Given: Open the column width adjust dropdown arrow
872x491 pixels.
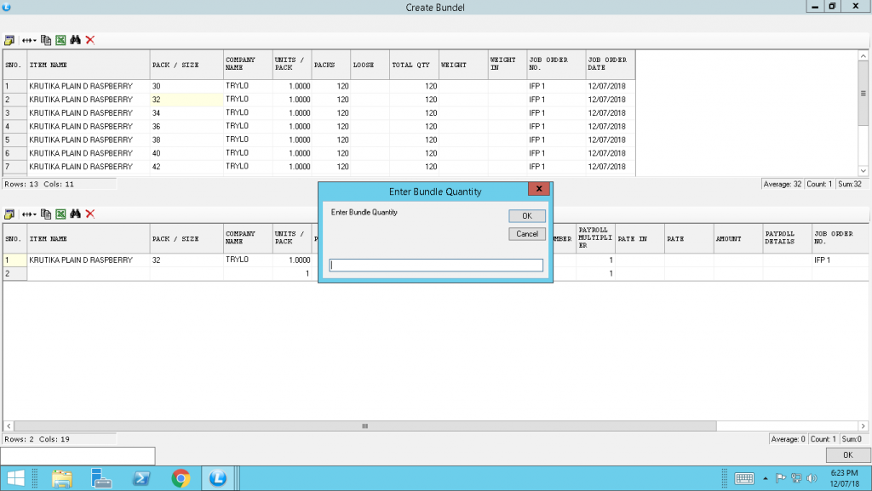Looking at the screenshot, I should (x=35, y=40).
